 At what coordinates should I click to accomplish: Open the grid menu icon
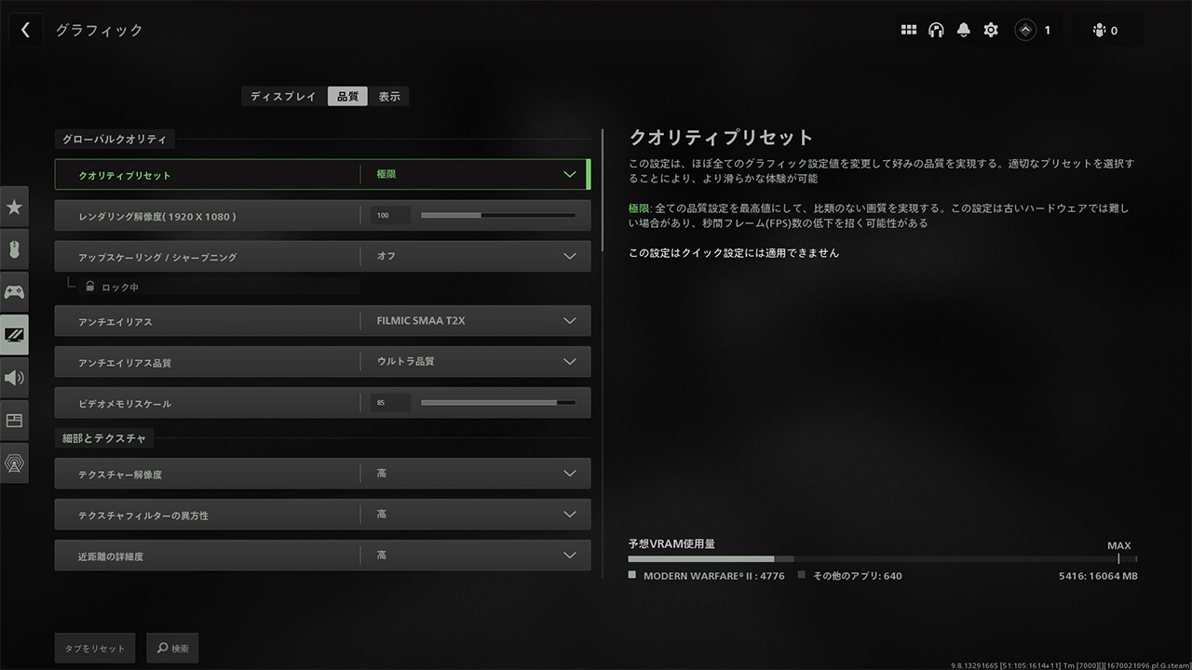[909, 30]
